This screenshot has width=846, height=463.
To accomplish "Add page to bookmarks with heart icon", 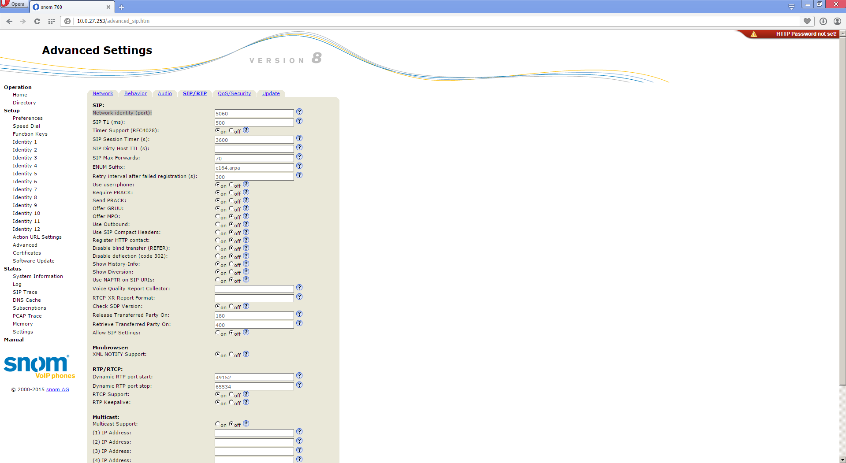I will [x=807, y=21].
